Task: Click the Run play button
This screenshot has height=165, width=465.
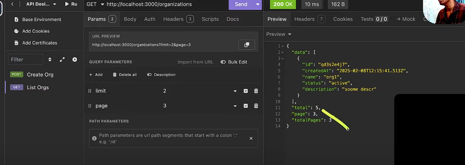Action: (x=71, y=4)
